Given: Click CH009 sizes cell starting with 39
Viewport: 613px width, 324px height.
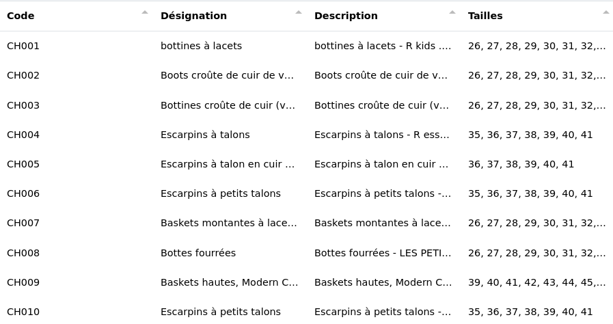Looking at the screenshot, I should [536, 282].
